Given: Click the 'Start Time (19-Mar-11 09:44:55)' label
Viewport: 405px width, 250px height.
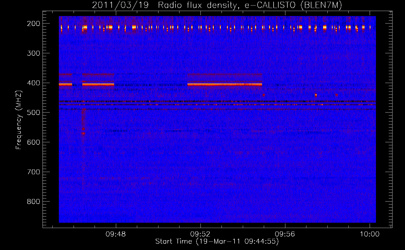Looking at the screenshot, I should [217, 241].
